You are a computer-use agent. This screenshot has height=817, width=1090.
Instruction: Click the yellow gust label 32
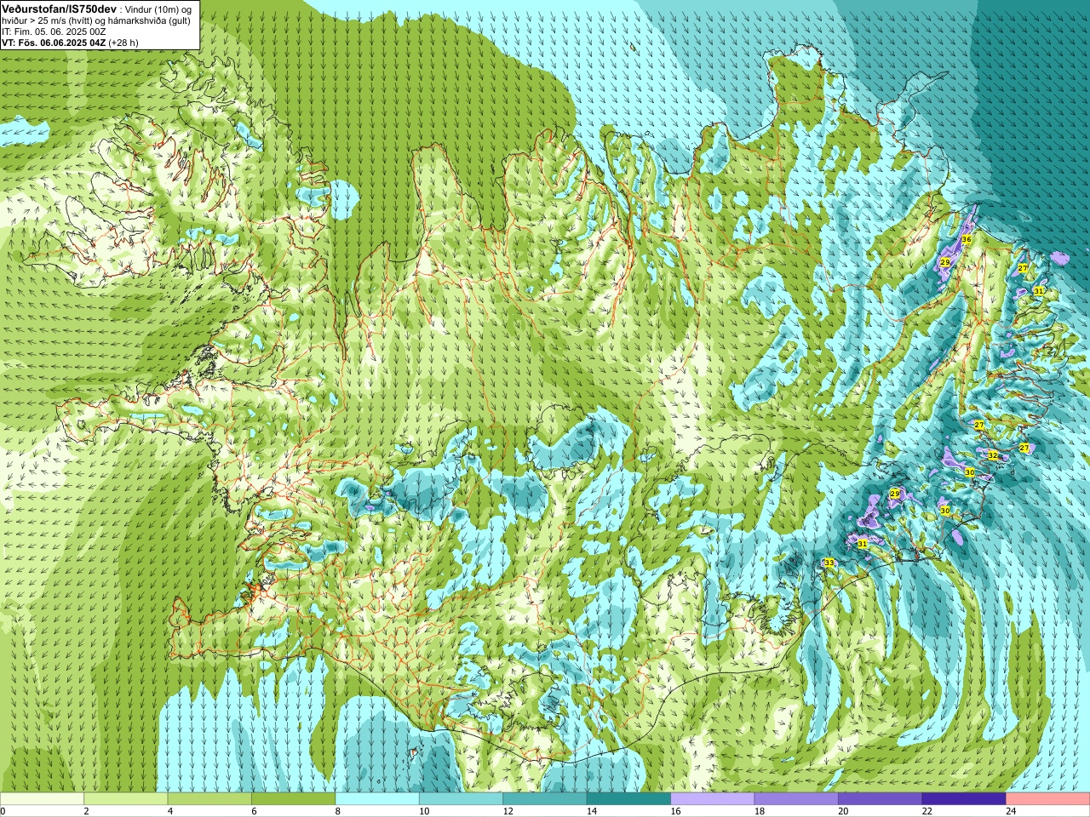(x=992, y=455)
